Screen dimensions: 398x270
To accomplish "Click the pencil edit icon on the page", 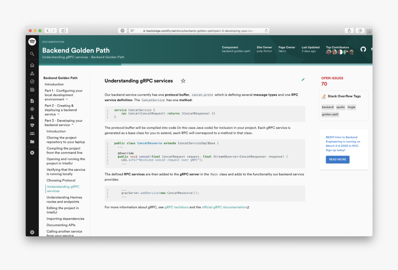I will pos(303,79).
